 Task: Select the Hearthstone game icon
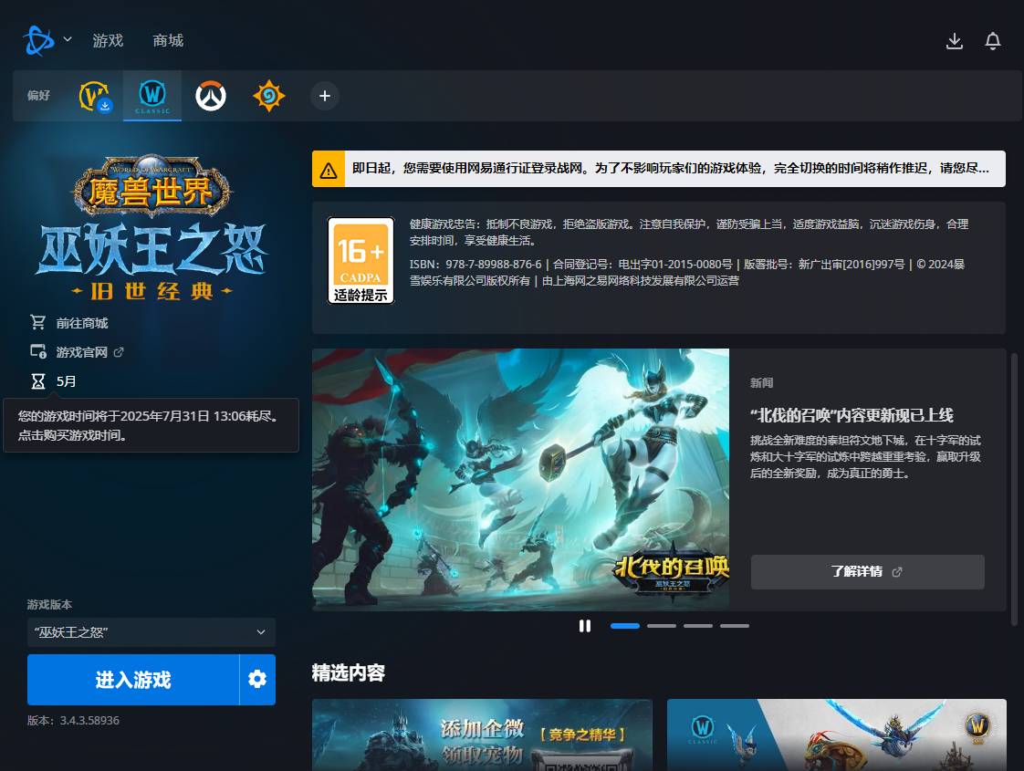click(268, 96)
